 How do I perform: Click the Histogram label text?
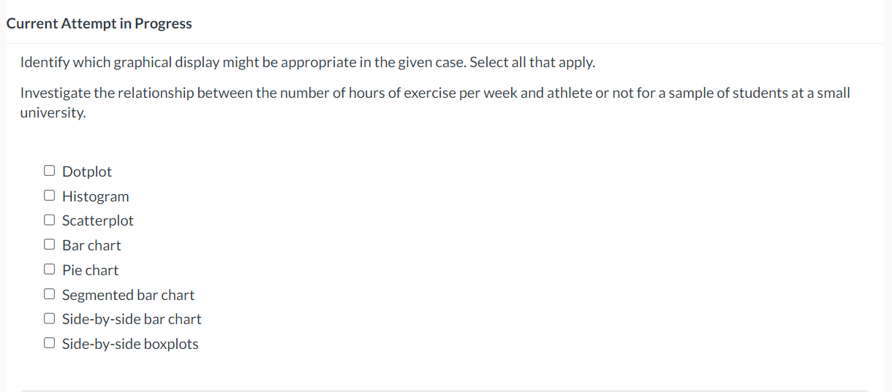click(x=96, y=196)
